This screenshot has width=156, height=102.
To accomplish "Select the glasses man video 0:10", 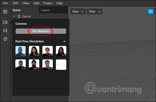I will pos(48,65).
